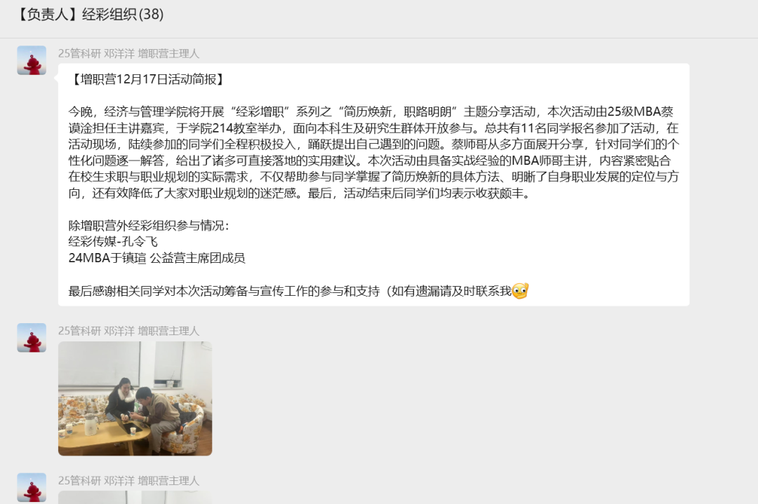Click the line 24MBA于镇瑄 公益营主席团成员
The height and width of the screenshot is (504, 758).
click(157, 258)
